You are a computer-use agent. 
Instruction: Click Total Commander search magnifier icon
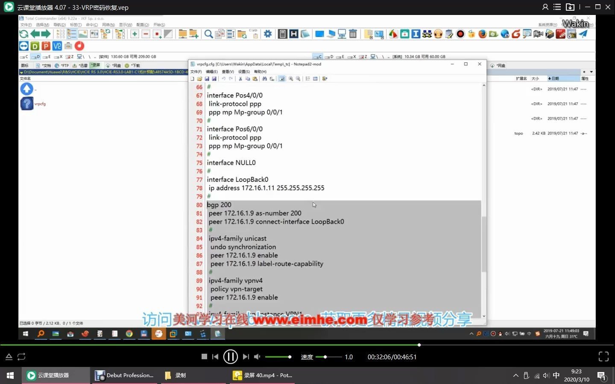click(208, 34)
